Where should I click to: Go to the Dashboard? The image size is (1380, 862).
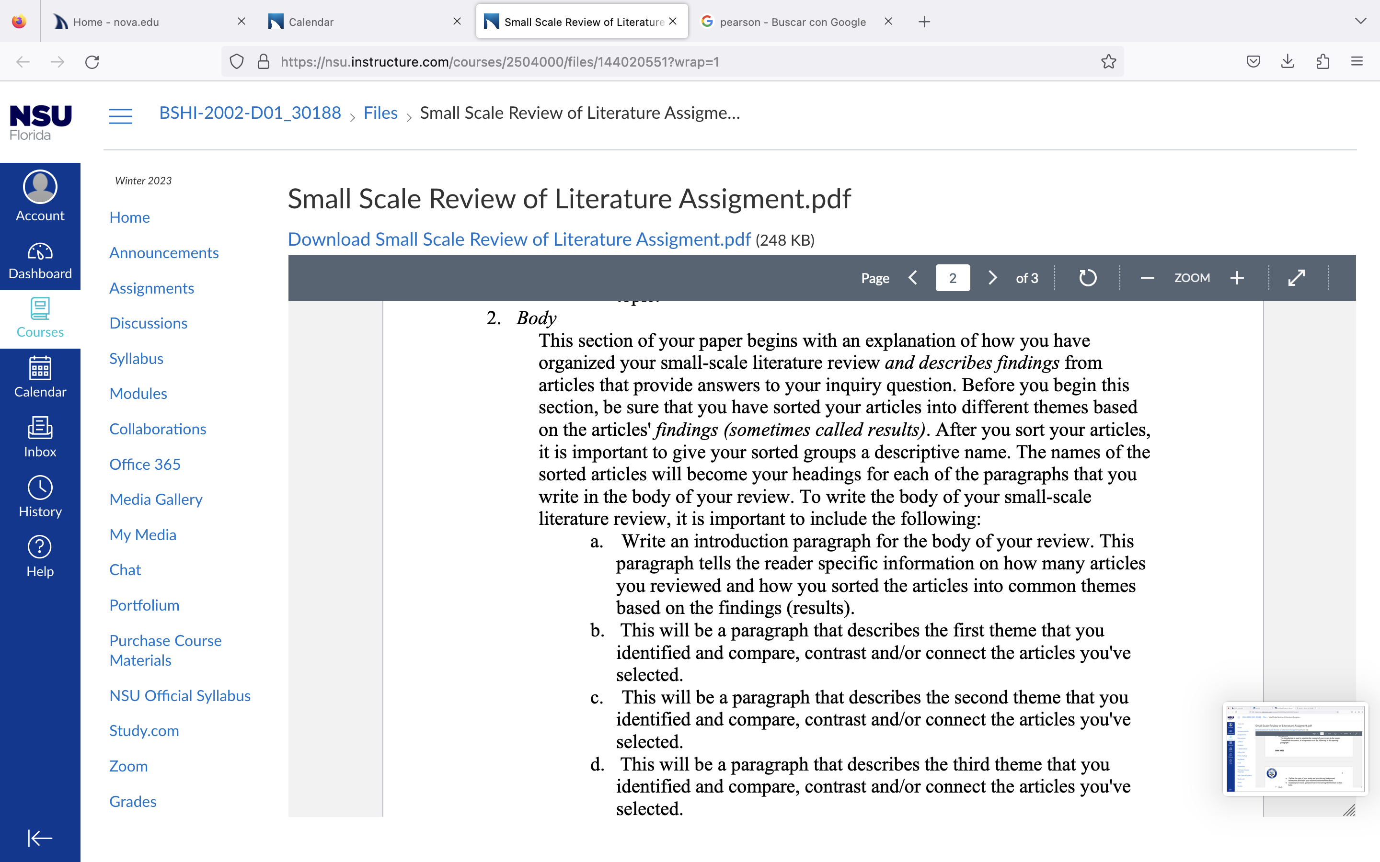(x=40, y=261)
